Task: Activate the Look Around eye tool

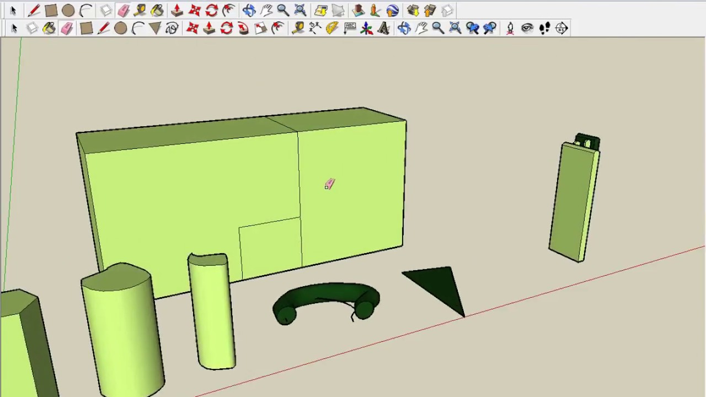Action: [x=527, y=28]
